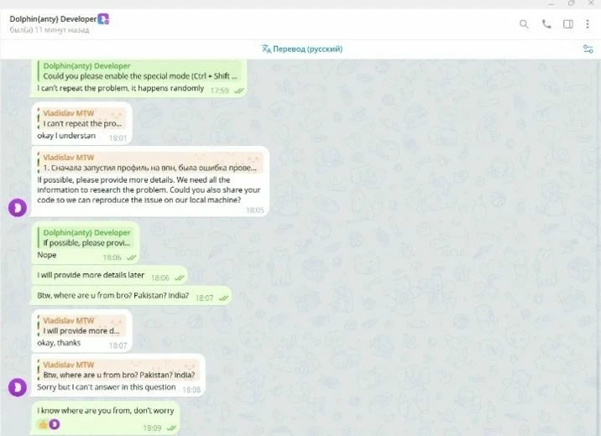The width and height of the screenshot is (601, 436).
Task: Click quoted reply 'I will provide more d...'
Action: coord(82,326)
